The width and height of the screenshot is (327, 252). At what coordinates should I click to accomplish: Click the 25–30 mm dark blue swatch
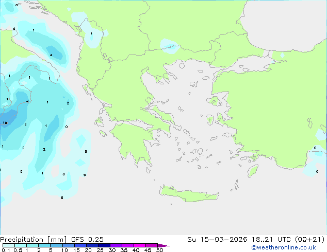[104, 245]
